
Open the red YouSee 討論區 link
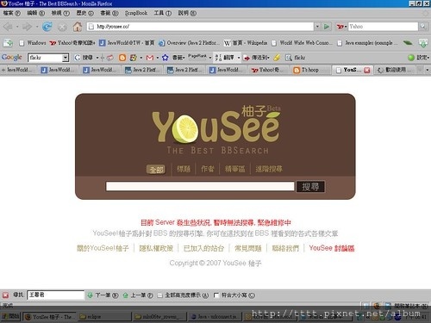click(x=332, y=248)
